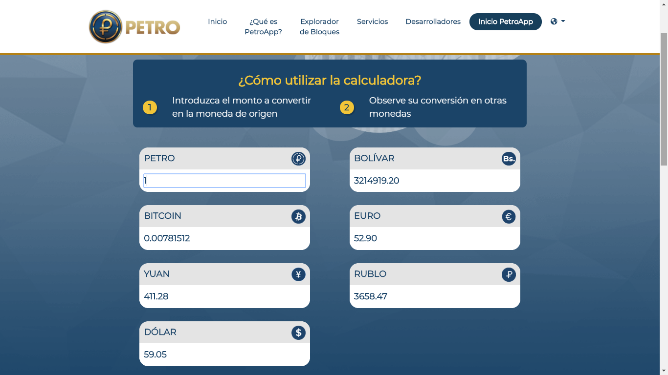Open the Inicio menu item
The height and width of the screenshot is (375, 668).
pos(217,21)
